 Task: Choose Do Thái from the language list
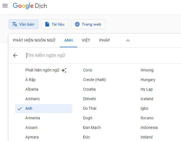click(90, 108)
